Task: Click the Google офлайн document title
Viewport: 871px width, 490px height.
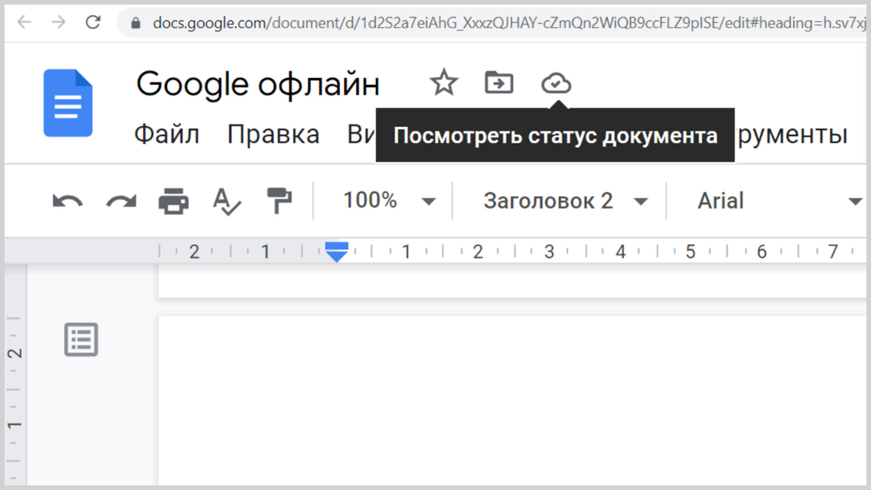Action: pyautogui.click(x=258, y=84)
